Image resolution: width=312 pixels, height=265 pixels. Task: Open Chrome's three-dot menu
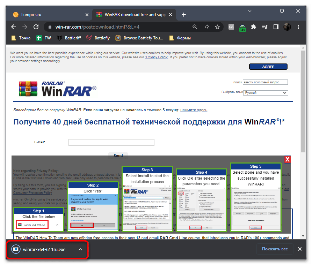298,27
